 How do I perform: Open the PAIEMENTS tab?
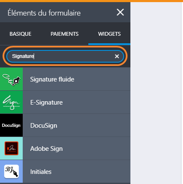64,34
